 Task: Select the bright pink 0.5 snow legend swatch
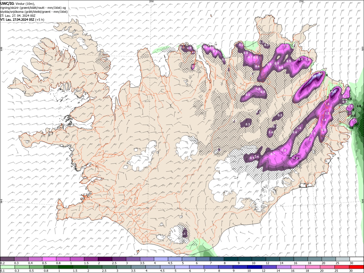coord(49,259)
